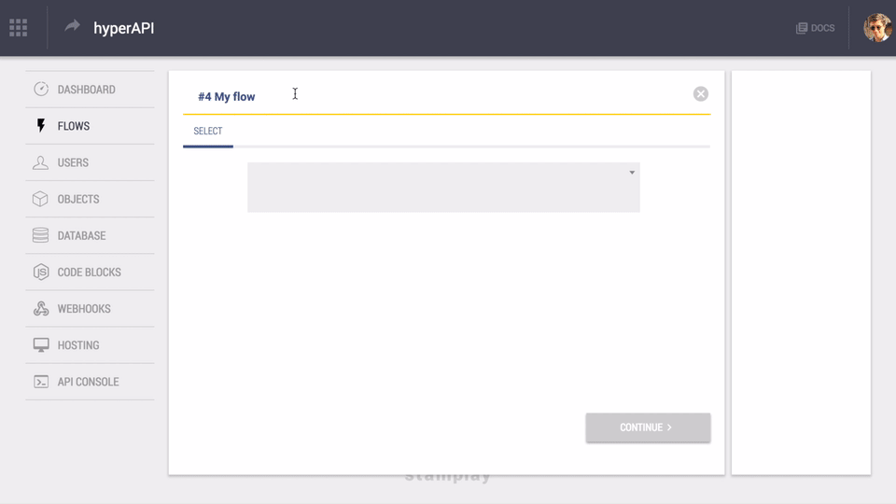Click the Dashboard gauge icon

pyautogui.click(x=40, y=90)
